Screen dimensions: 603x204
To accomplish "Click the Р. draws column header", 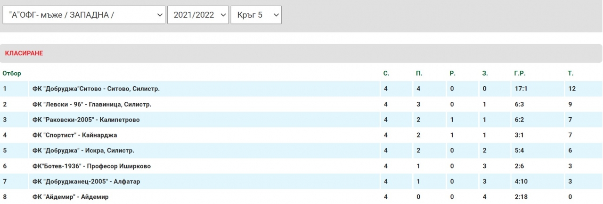I will [x=452, y=74].
